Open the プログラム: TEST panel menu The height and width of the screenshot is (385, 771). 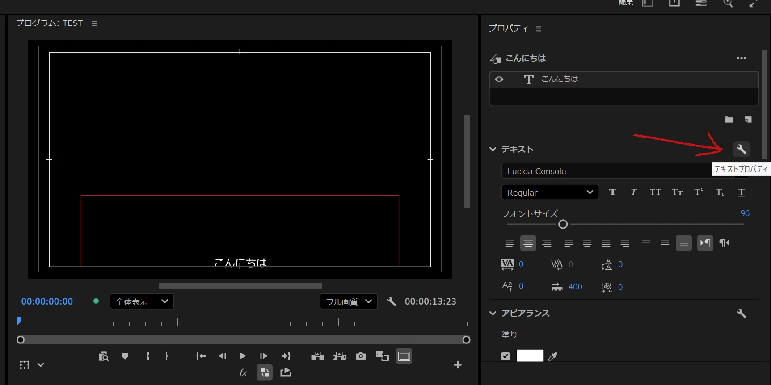point(94,23)
